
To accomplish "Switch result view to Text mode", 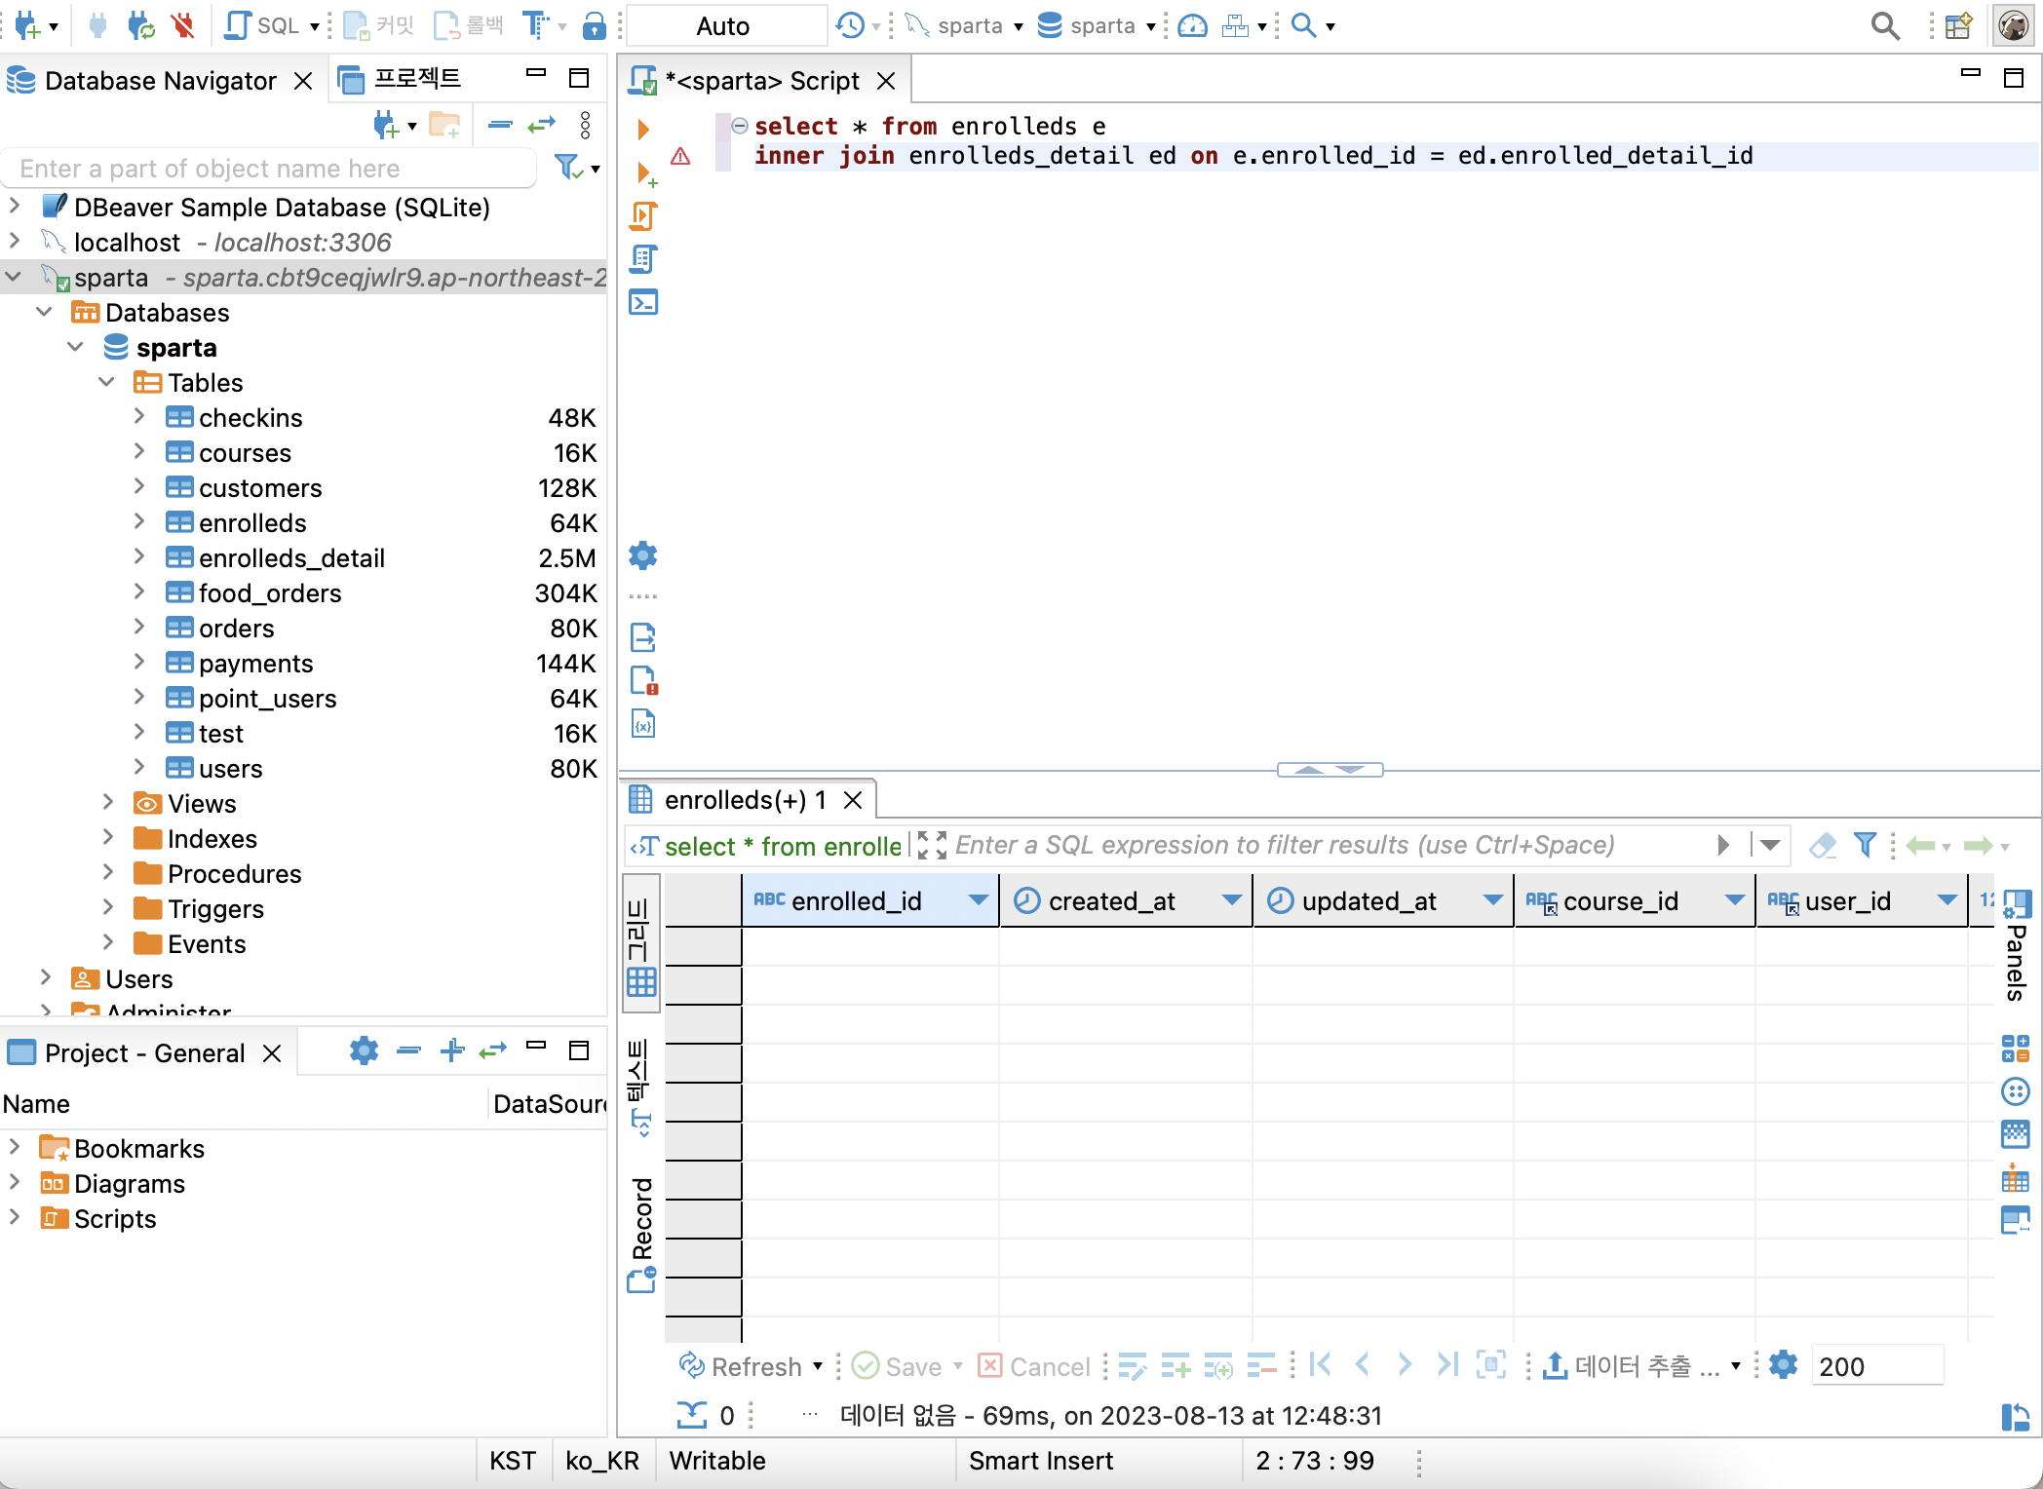I will 640,1088.
